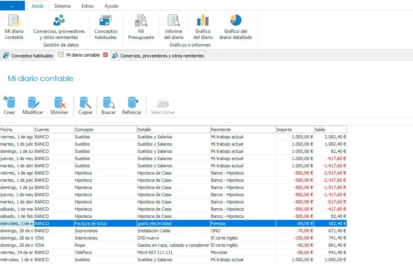Switch to the Sistema ribbon tab
This screenshot has width=413, height=268.
coord(62,6)
